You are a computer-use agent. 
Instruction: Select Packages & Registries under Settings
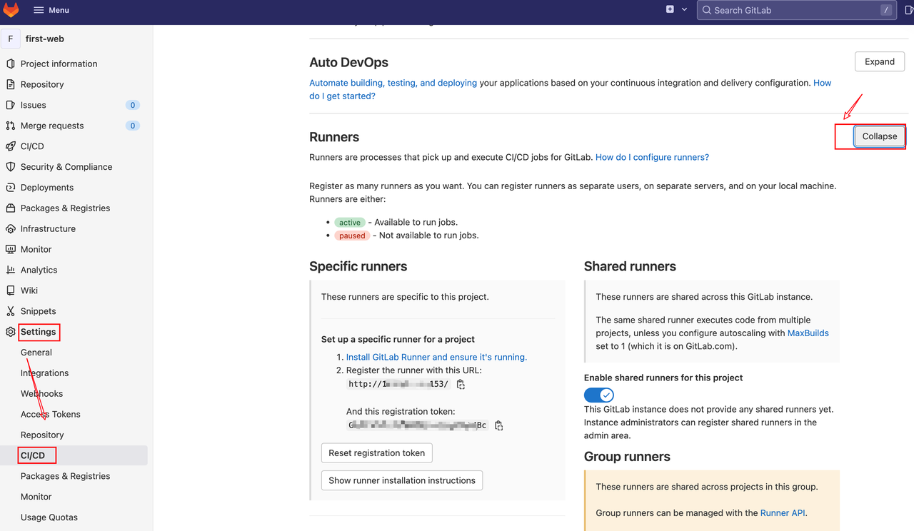[x=65, y=476]
